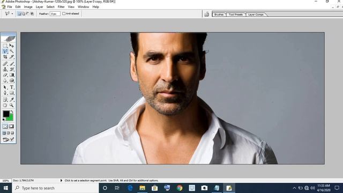The width and height of the screenshot is (343, 193).
Task: Select the Pen tool
Action: coord(5,93)
